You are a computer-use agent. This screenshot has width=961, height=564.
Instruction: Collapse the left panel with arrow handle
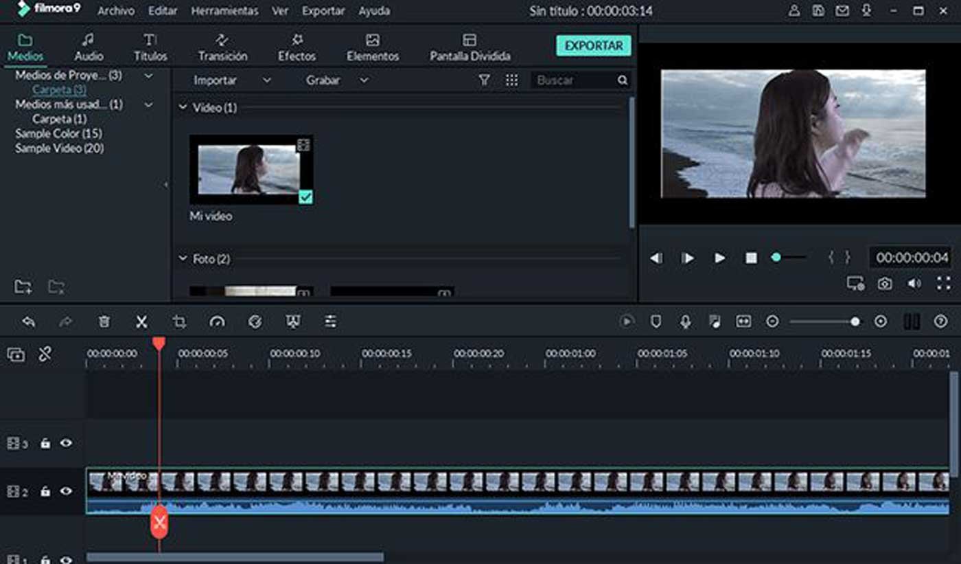[166, 185]
